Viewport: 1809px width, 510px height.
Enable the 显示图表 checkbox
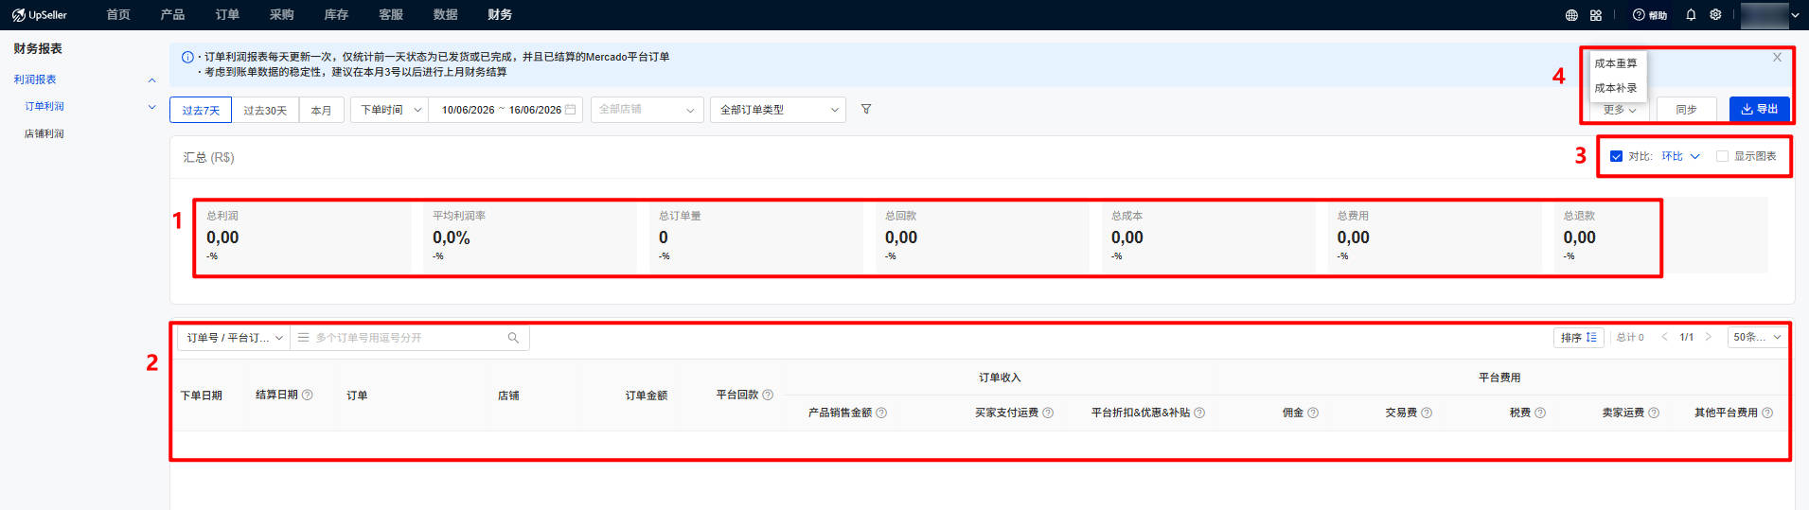1722,156
